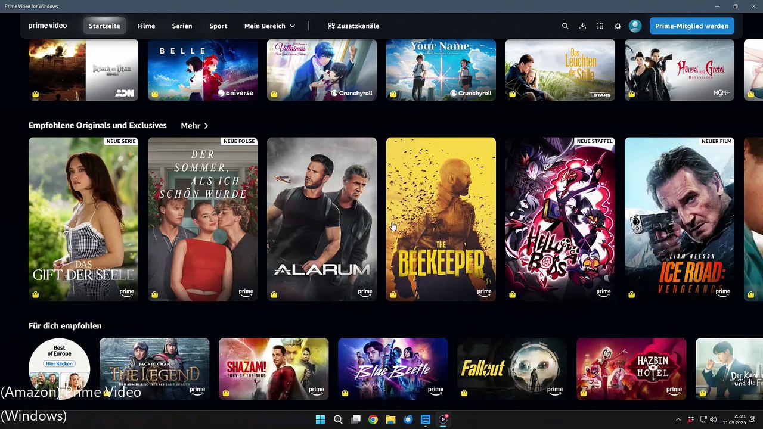Open Attack on Titan thumbnail
Image resolution: width=763 pixels, height=429 pixels.
(83, 70)
